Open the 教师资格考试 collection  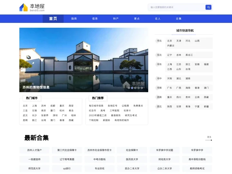[197, 169]
